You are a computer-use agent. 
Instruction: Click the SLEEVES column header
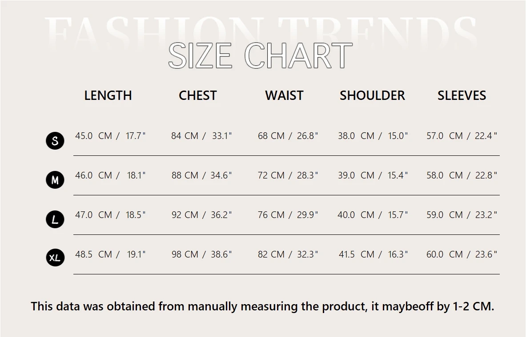(x=462, y=95)
